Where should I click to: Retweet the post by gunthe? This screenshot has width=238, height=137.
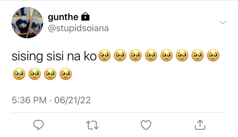pos(92,125)
